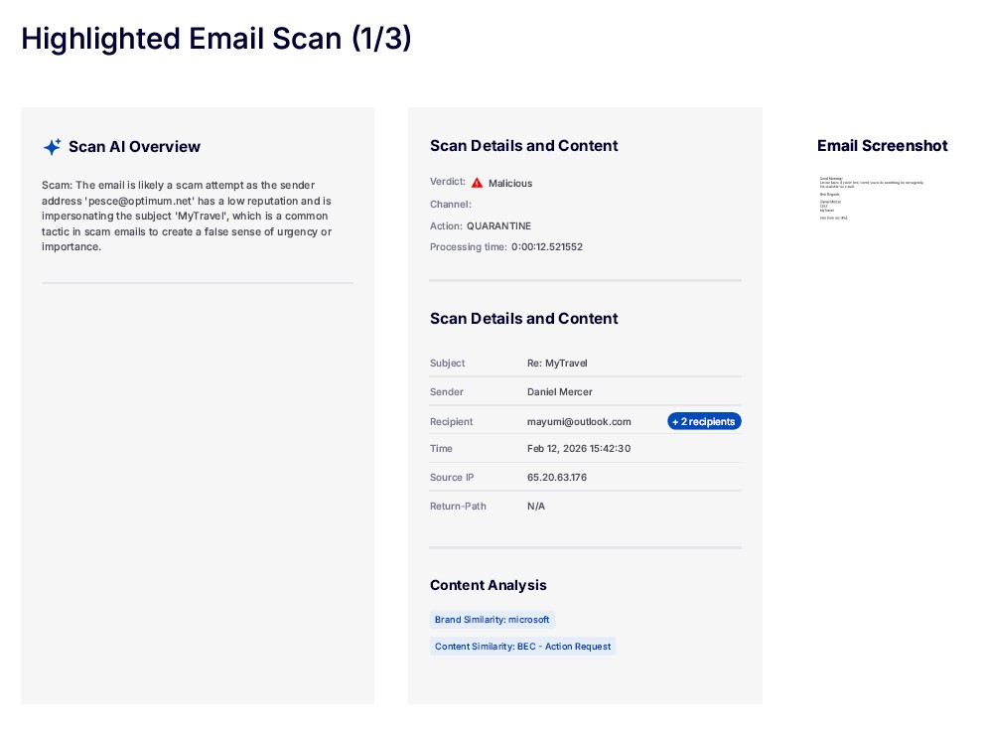Select the processing time value 0:00:12.521552
Screen dimensions: 986x733
(x=547, y=247)
